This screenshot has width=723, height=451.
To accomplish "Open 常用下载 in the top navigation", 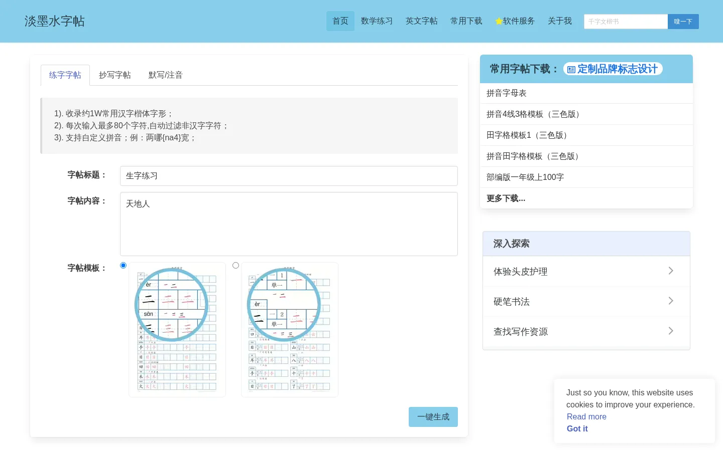I will click(x=466, y=21).
